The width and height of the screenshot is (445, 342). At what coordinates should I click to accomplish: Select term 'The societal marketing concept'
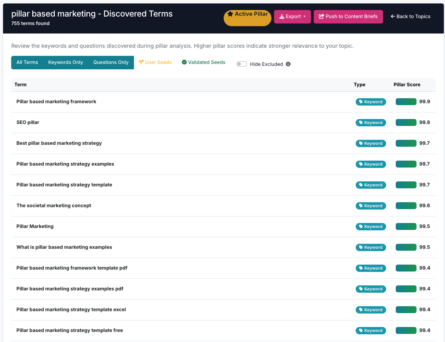click(x=54, y=205)
